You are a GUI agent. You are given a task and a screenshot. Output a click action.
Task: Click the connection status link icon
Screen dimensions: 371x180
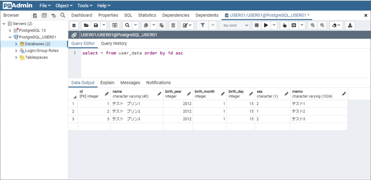pyautogui.click(x=74, y=35)
